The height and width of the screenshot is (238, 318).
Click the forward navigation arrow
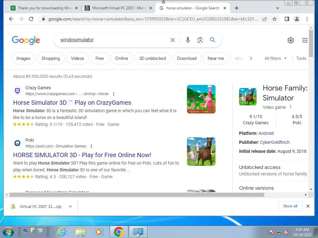(21, 19)
